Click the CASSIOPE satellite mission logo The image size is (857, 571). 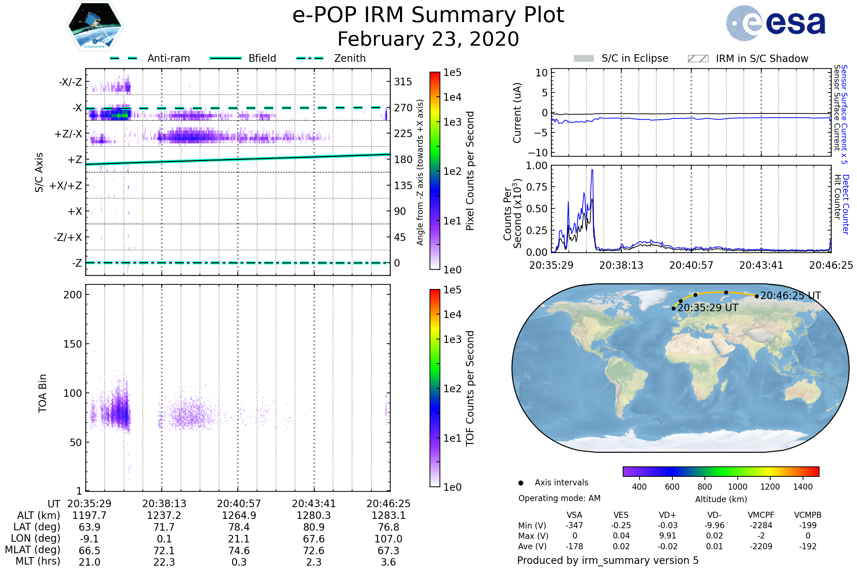click(x=94, y=26)
